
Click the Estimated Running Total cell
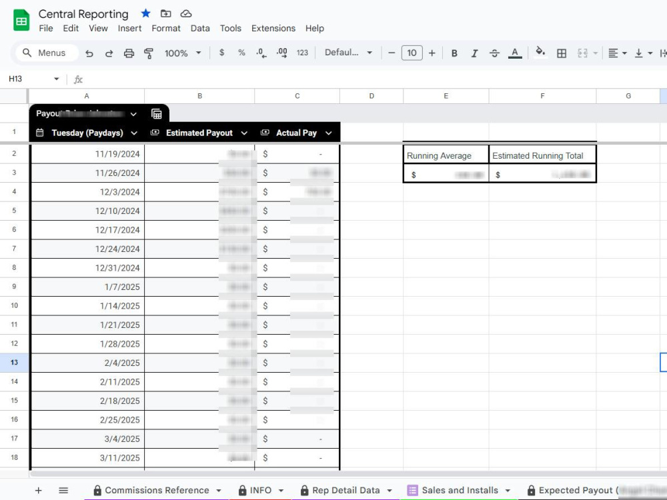pos(542,155)
